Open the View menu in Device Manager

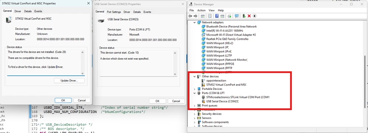pos(212,10)
